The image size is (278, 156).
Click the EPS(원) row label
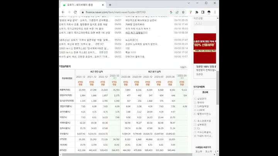coord(63,139)
